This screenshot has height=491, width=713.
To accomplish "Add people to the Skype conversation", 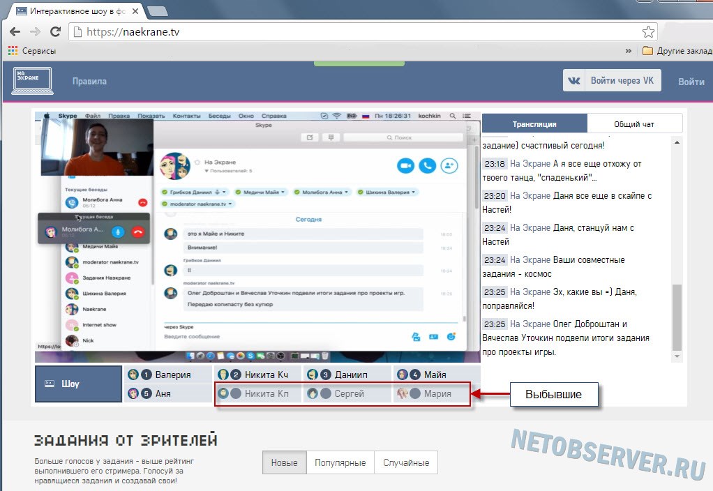I will click(x=449, y=166).
